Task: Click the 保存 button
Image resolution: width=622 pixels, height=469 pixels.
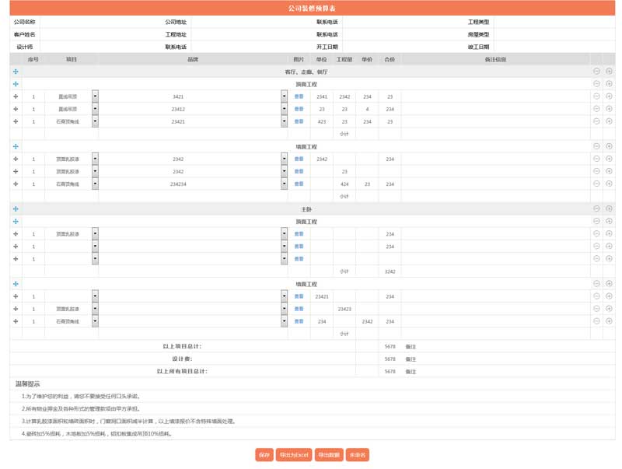Action: 264,455
